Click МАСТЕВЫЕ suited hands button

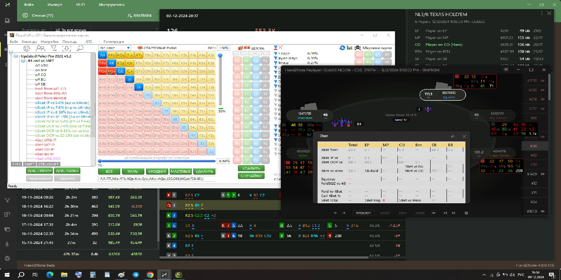181,171
